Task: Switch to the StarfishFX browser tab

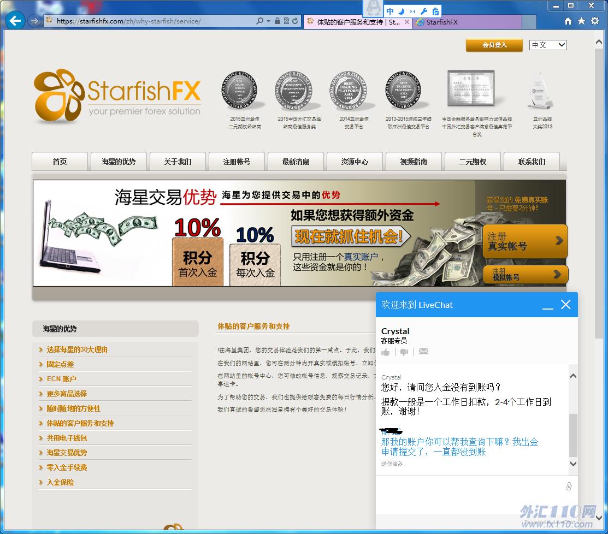Action: coord(467,22)
